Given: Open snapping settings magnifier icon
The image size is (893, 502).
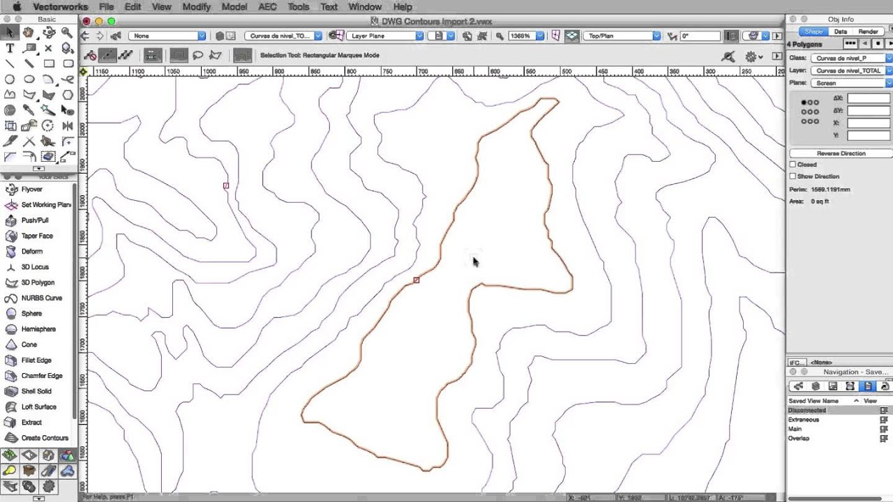Looking at the screenshot, I should click(x=728, y=56).
